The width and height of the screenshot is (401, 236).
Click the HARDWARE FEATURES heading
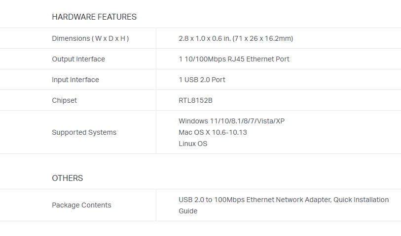point(94,17)
